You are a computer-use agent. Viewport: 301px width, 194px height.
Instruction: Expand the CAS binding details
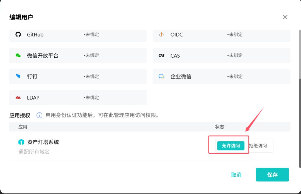(x=222, y=55)
